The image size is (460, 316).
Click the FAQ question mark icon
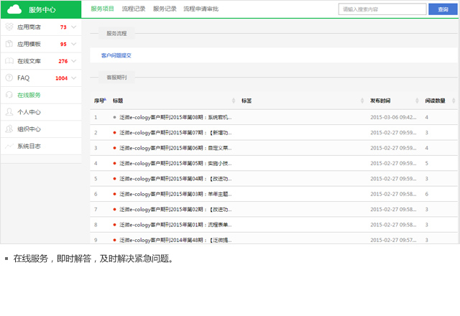pos(9,78)
